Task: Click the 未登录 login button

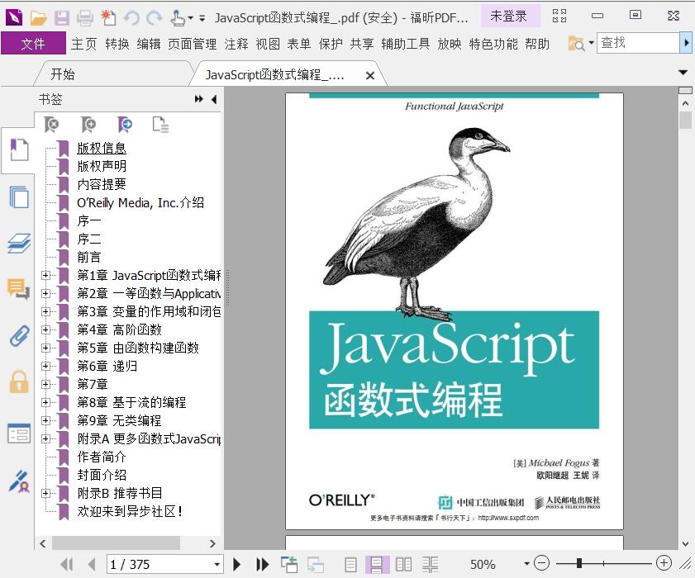Action: (x=509, y=16)
